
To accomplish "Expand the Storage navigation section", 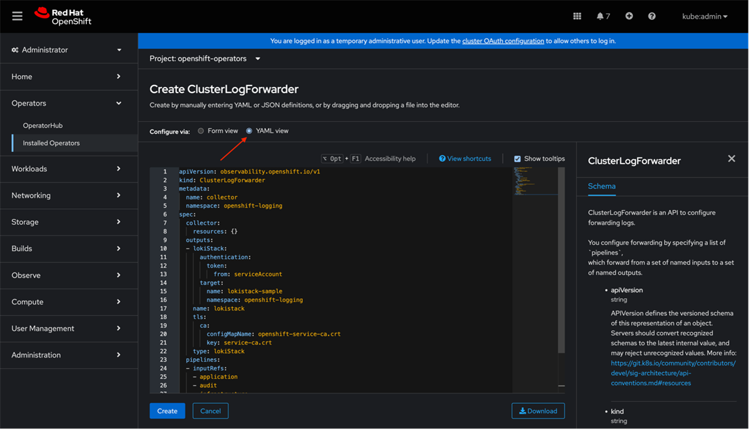I will pyautogui.click(x=68, y=222).
